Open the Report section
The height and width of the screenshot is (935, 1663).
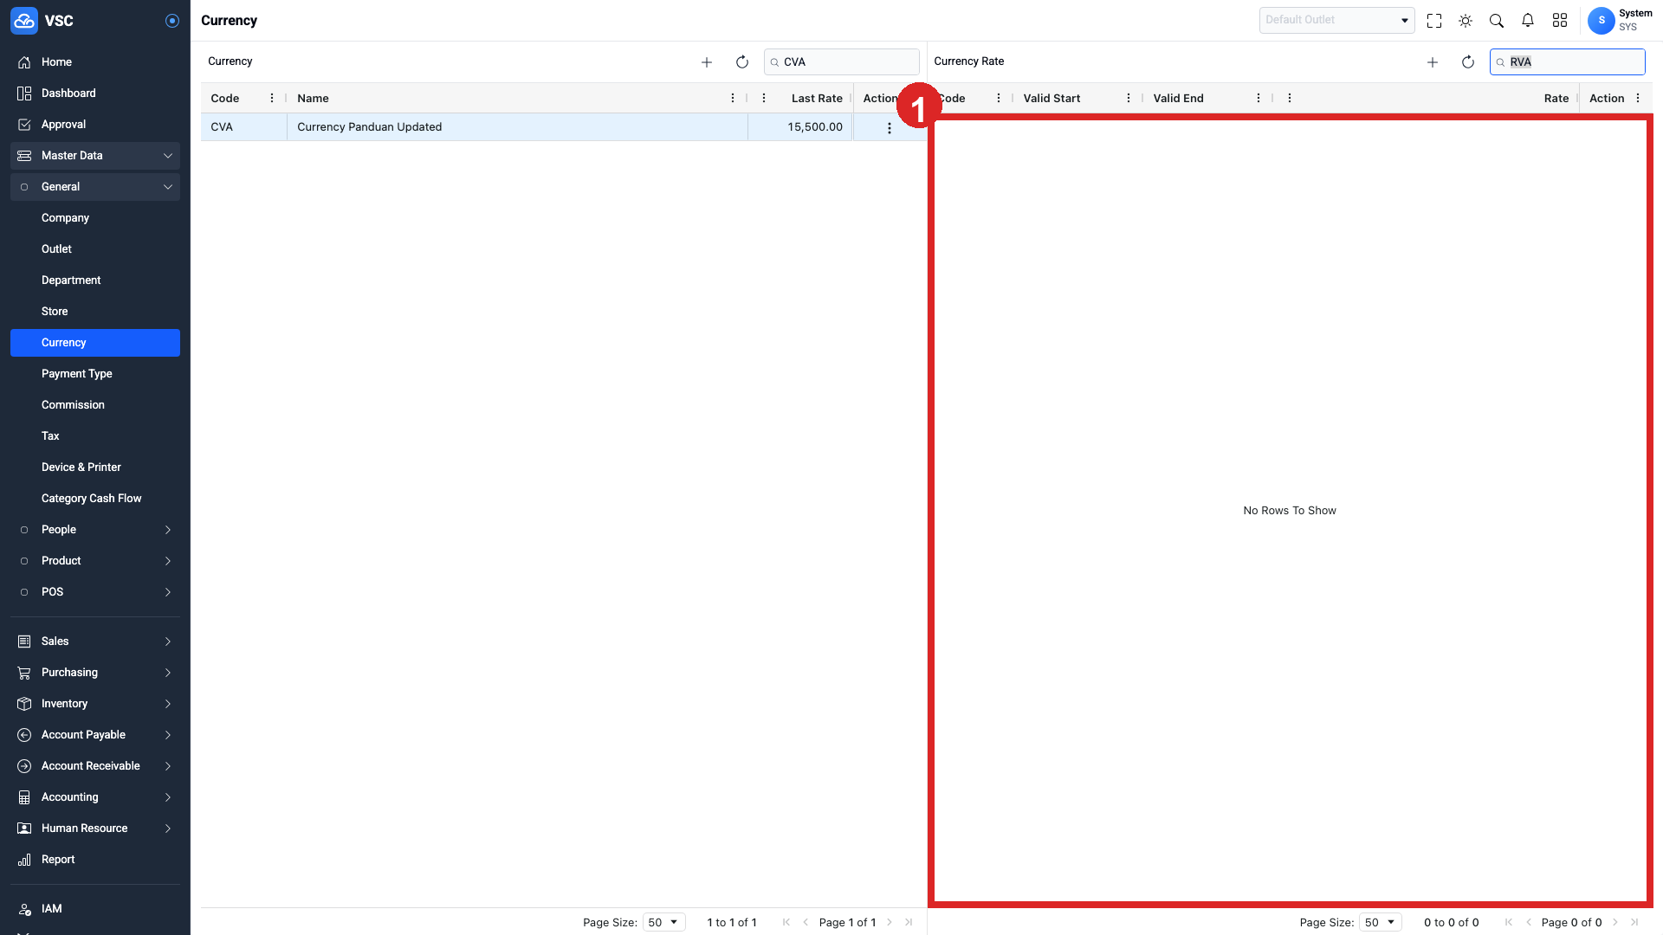point(95,860)
